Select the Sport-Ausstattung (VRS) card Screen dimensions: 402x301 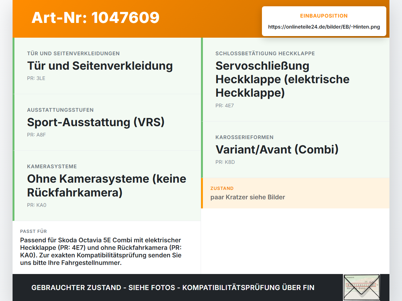tap(107, 122)
